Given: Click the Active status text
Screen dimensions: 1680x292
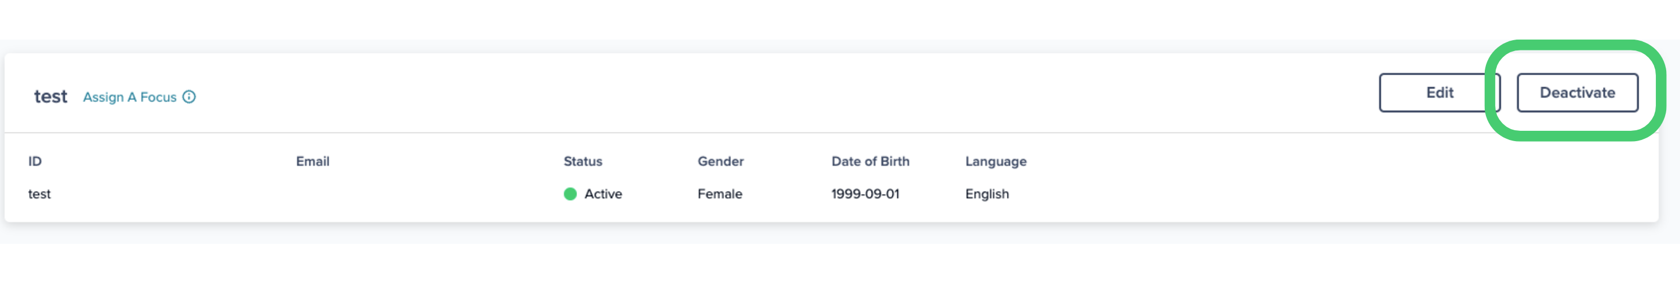Looking at the screenshot, I should [x=603, y=194].
